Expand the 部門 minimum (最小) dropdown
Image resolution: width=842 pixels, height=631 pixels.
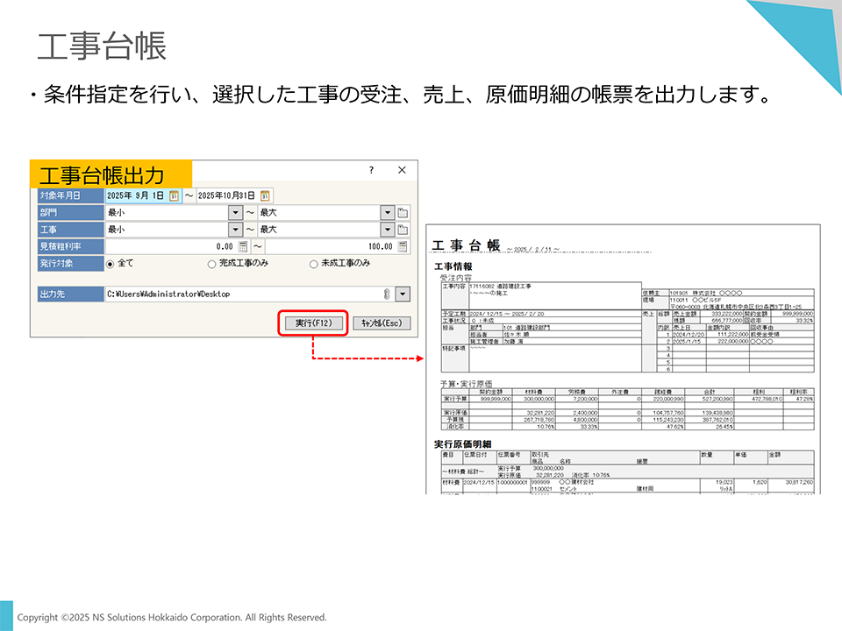[x=235, y=213]
